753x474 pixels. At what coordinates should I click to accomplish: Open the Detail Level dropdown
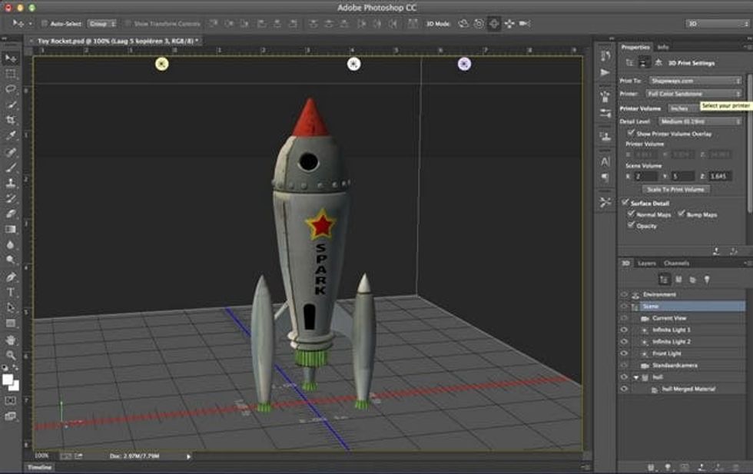tap(699, 121)
